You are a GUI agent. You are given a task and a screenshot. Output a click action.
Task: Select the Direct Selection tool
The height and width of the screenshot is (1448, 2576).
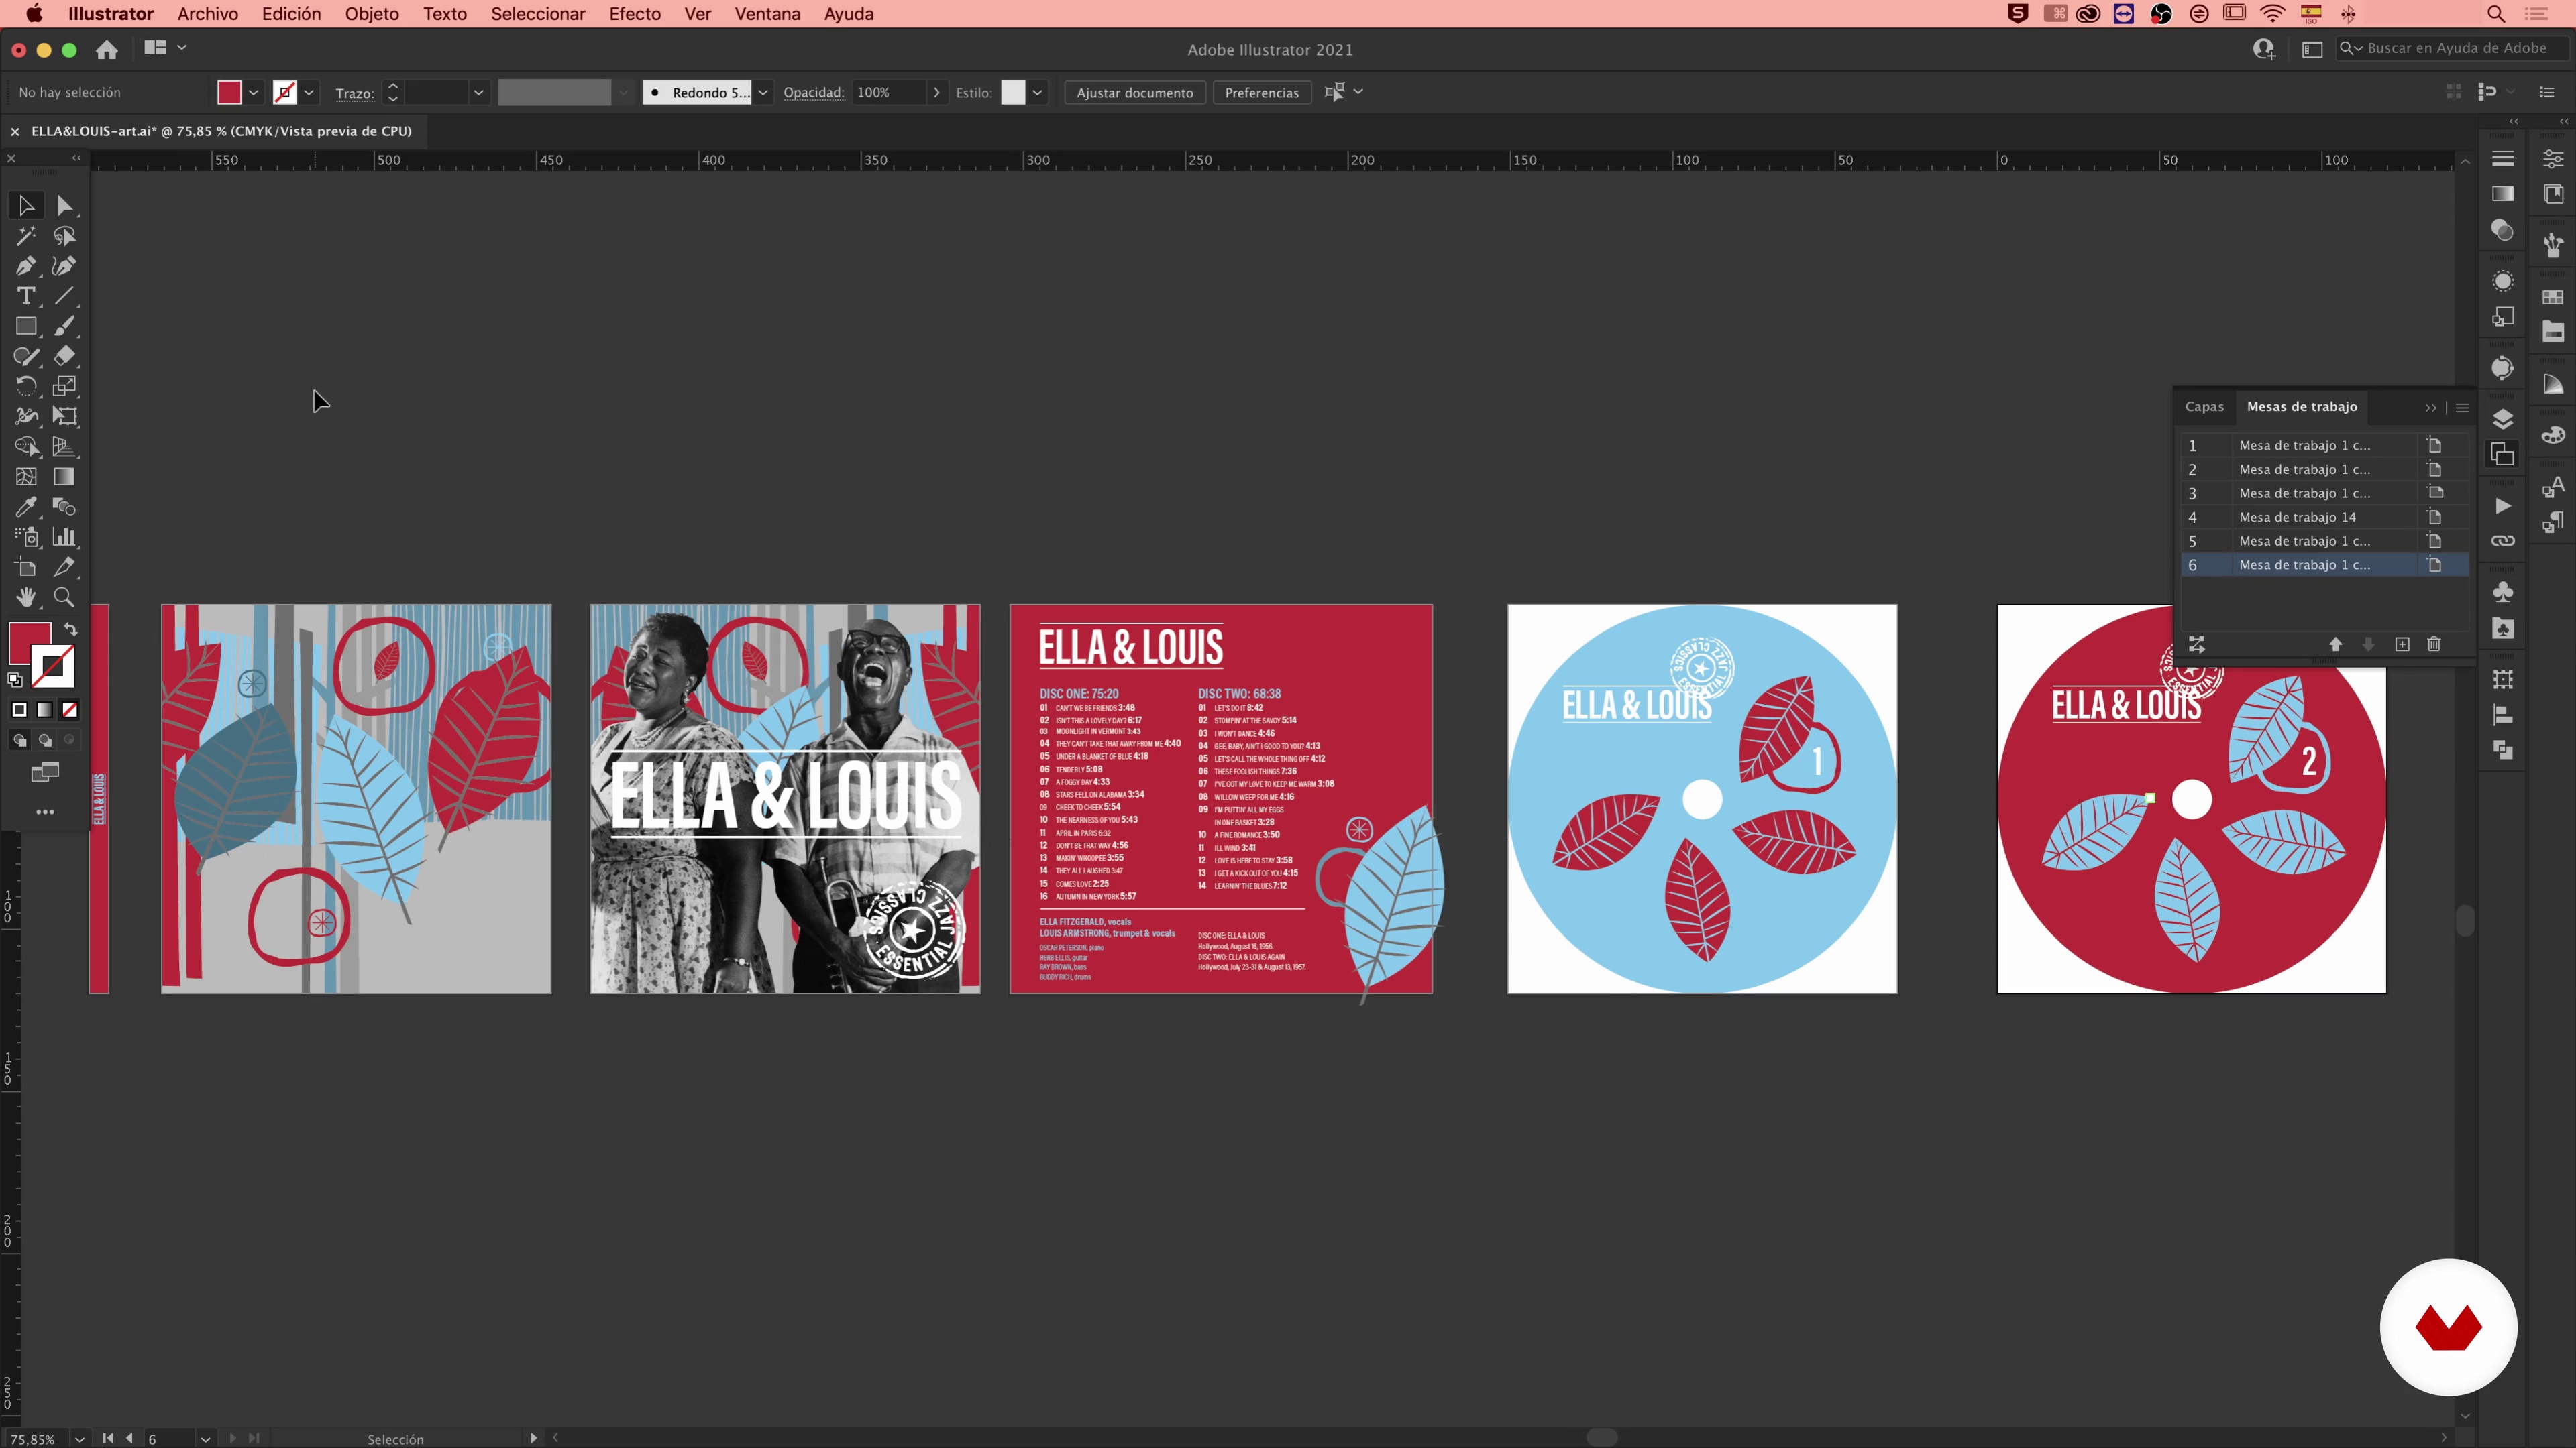[x=64, y=206]
